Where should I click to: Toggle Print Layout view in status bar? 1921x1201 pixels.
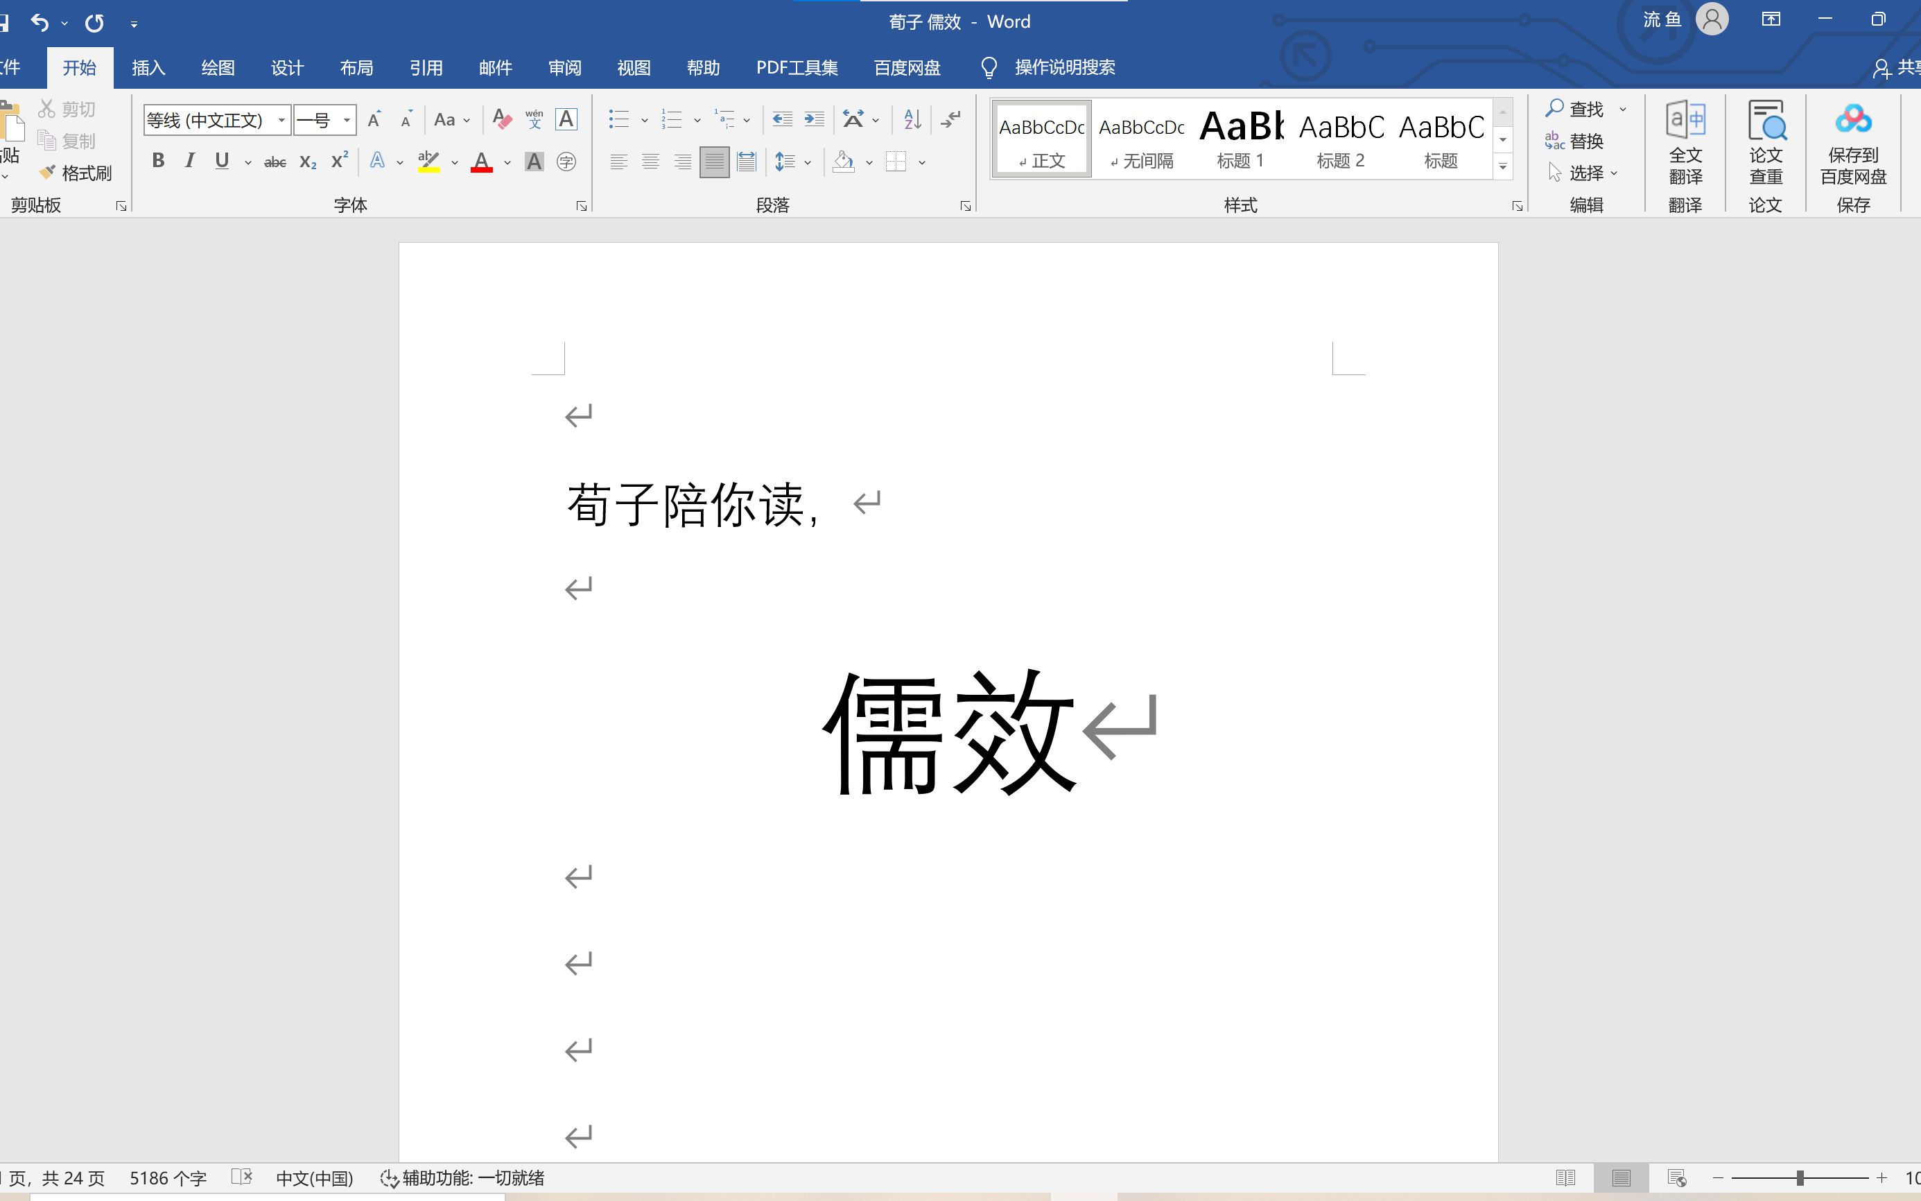click(x=1621, y=1178)
